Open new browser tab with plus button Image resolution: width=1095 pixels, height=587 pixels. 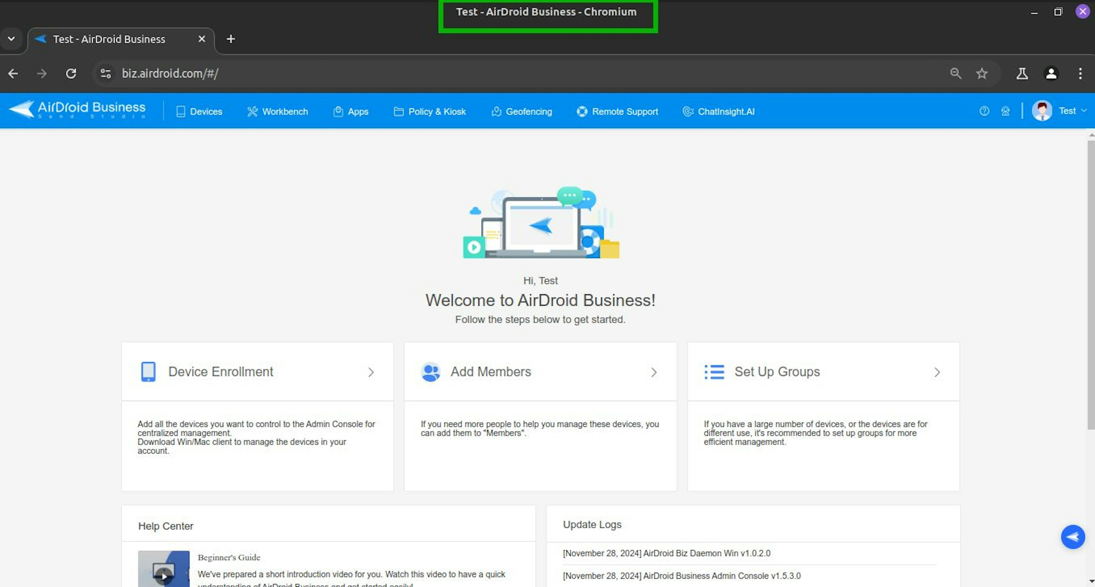click(231, 39)
